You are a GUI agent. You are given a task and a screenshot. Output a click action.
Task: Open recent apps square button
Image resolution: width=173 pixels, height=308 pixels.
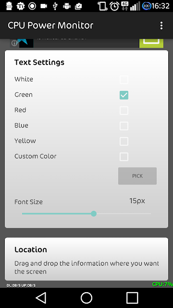pos(132,298)
